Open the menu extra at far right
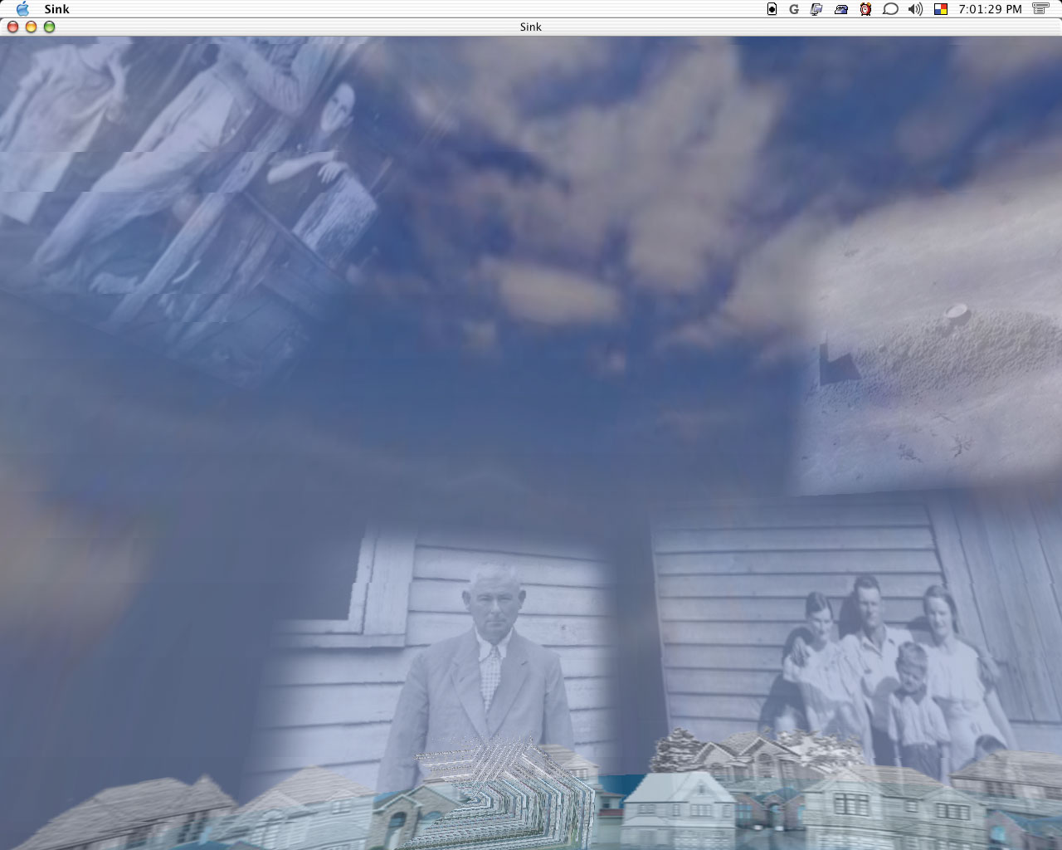Screen dimensions: 1062x850 [1040, 9]
